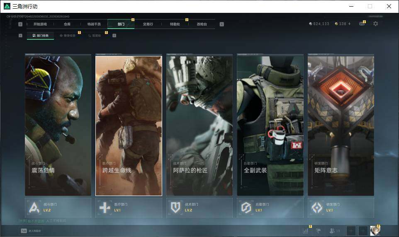399x237 pixels.
Task: Click previous-tab key icon left of 开始游戏
Action: click(x=20, y=24)
